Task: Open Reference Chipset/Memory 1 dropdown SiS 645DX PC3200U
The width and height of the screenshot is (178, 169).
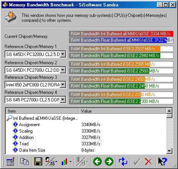Action: click(x=35, y=54)
